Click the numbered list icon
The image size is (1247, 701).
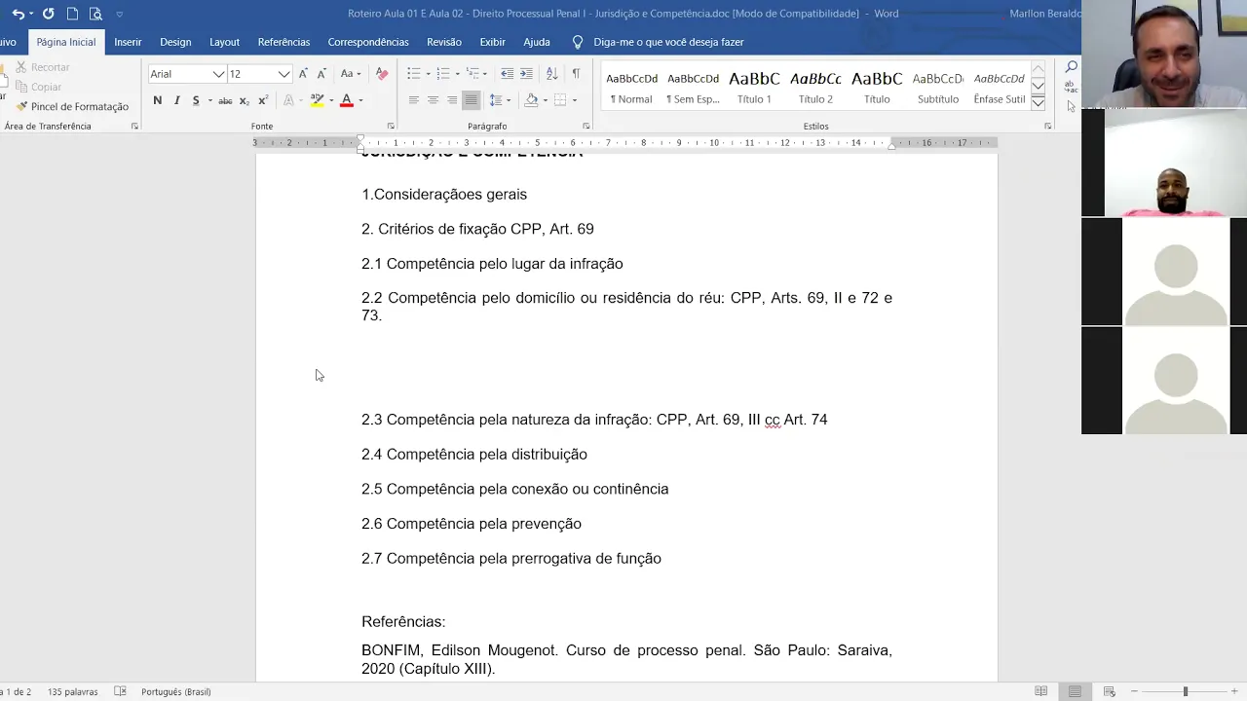click(443, 74)
